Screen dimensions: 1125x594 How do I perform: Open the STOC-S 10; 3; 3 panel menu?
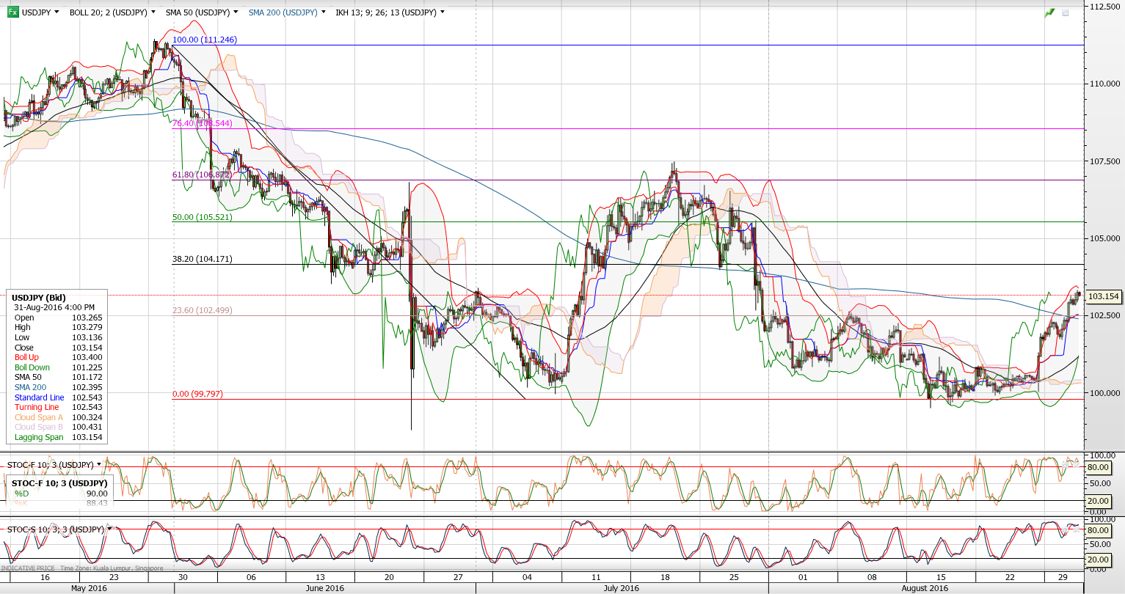pos(109,529)
